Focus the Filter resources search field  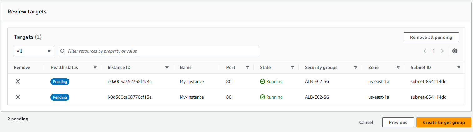[x=159, y=51]
